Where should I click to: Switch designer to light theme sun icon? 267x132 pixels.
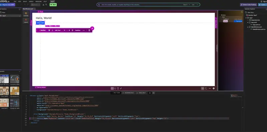point(203,88)
